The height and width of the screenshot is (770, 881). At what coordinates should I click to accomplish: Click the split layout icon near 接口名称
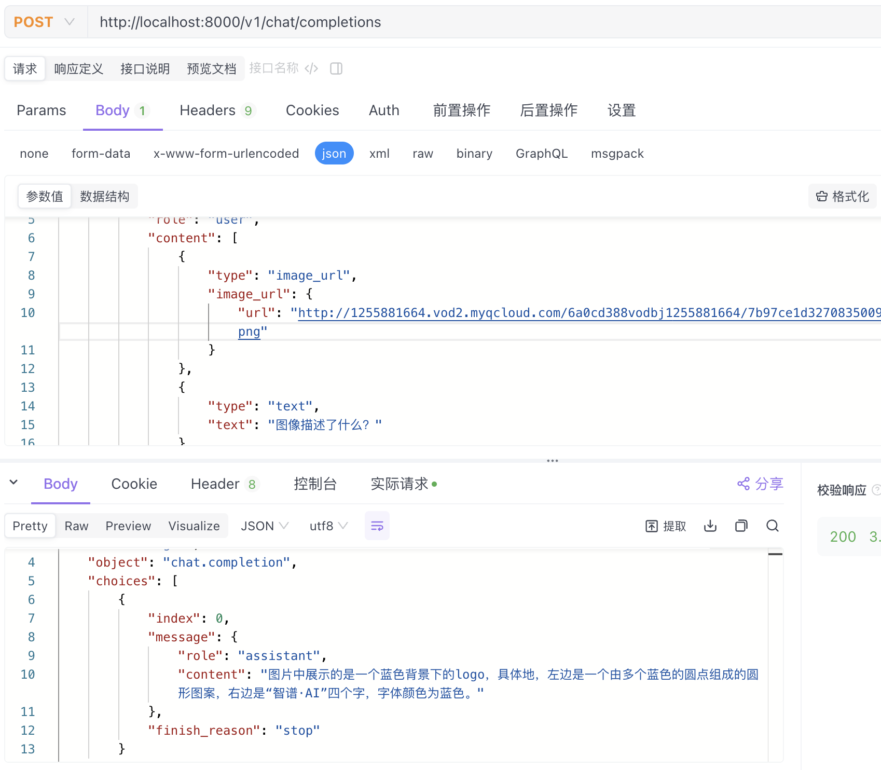click(x=336, y=68)
